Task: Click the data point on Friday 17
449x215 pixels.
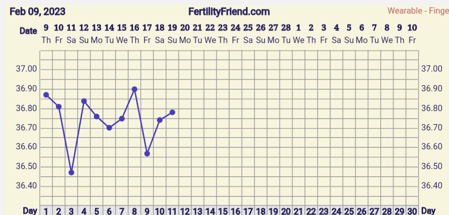Action: [147, 154]
